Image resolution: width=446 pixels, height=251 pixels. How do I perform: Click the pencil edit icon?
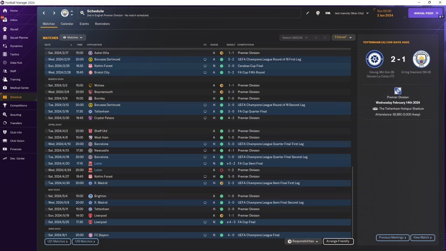pos(308,13)
